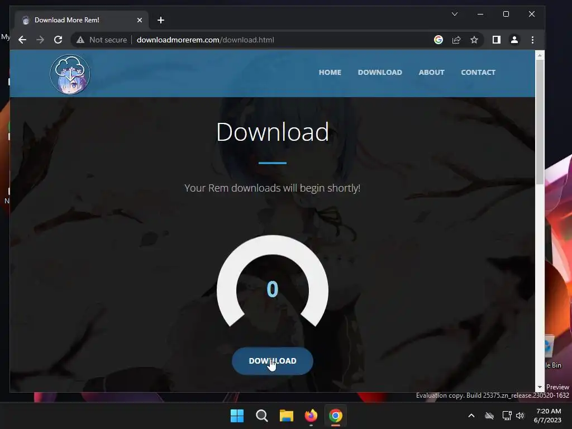The height and width of the screenshot is (429, 572).
Task: Open CONTACT in site navigation
Action: click(x=478, y=72)
